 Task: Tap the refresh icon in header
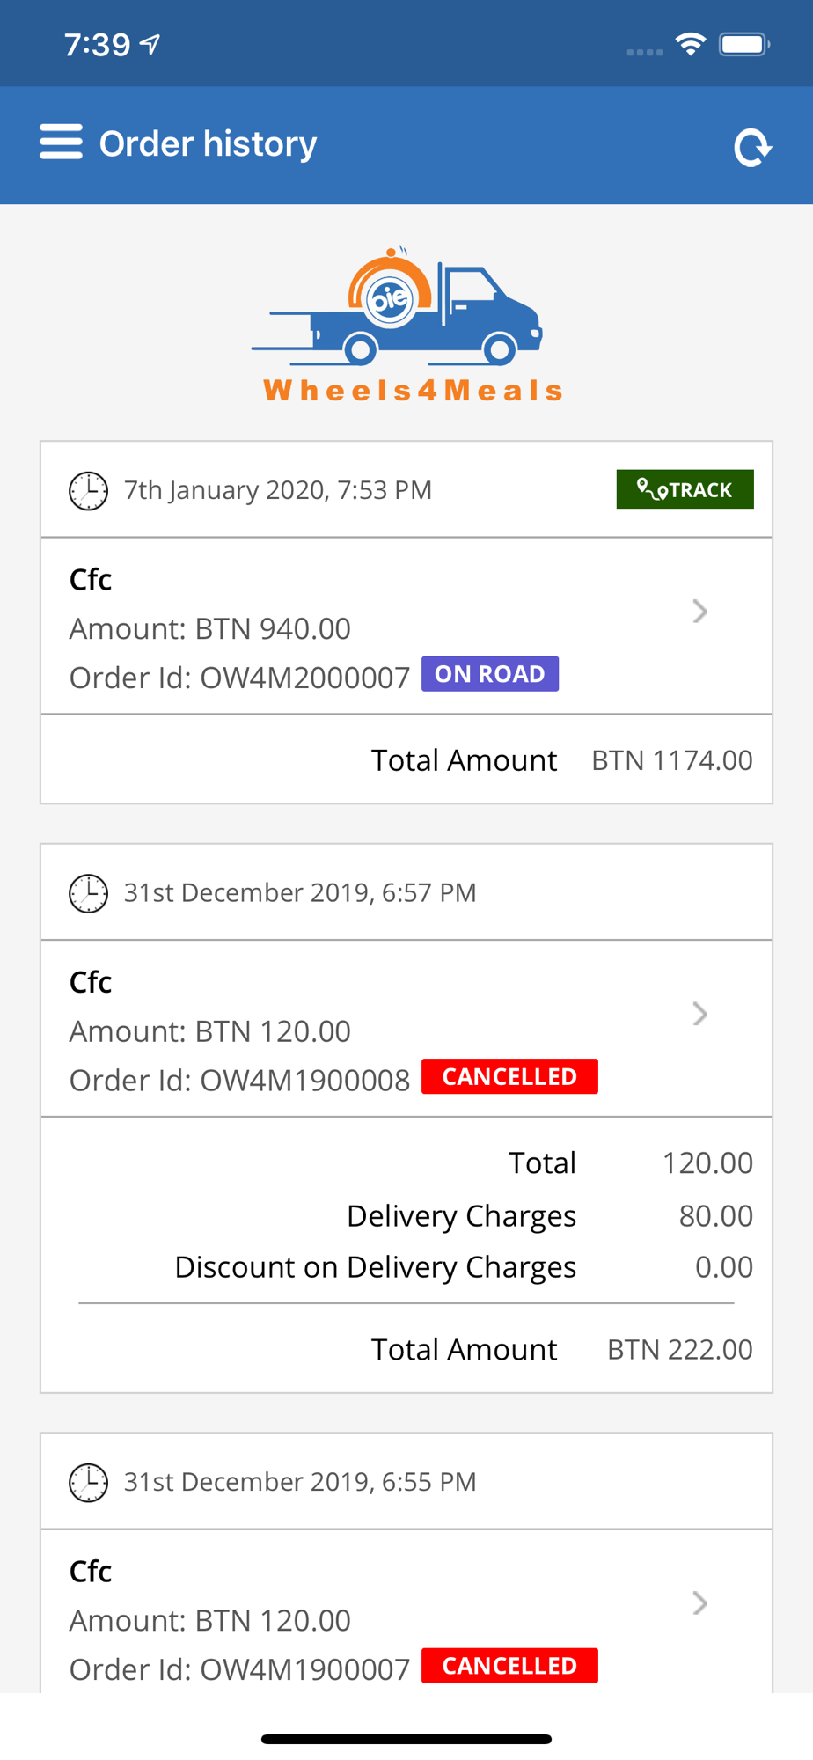(752, 147)
